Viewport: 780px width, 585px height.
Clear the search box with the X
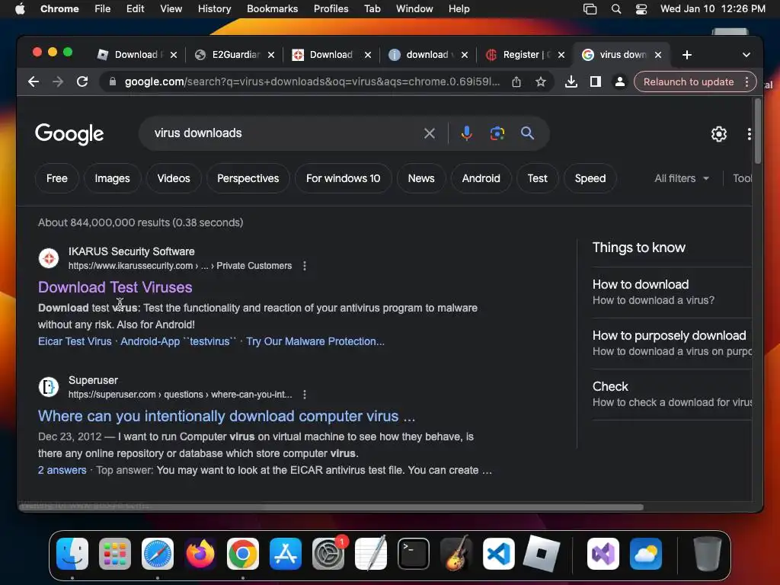(x=430, y=133)
